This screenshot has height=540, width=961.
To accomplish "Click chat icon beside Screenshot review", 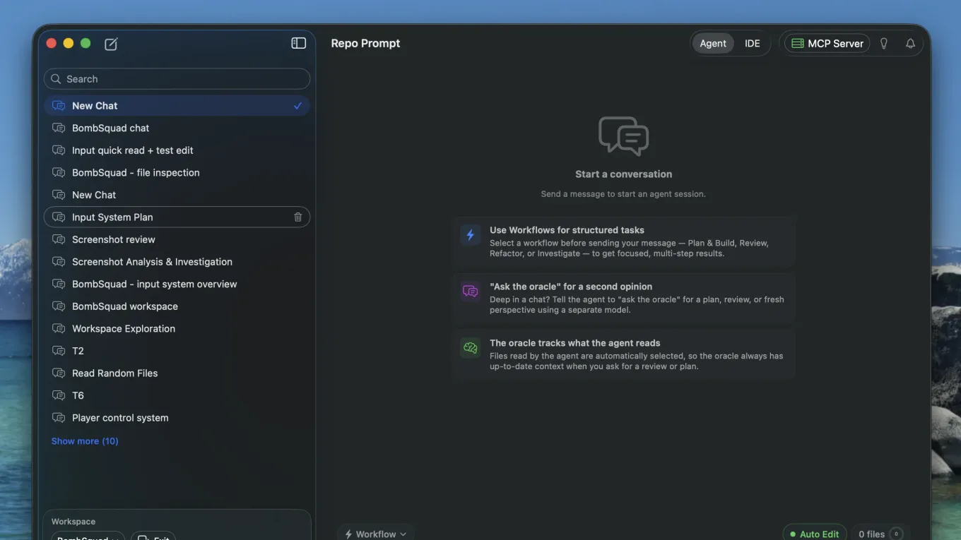I will tap(59, 239).
